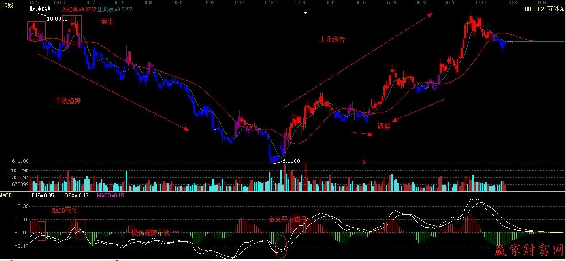Click the 6.1100 lowest price label
Viewport: 566px width, 261px height.
pos(291,161)
